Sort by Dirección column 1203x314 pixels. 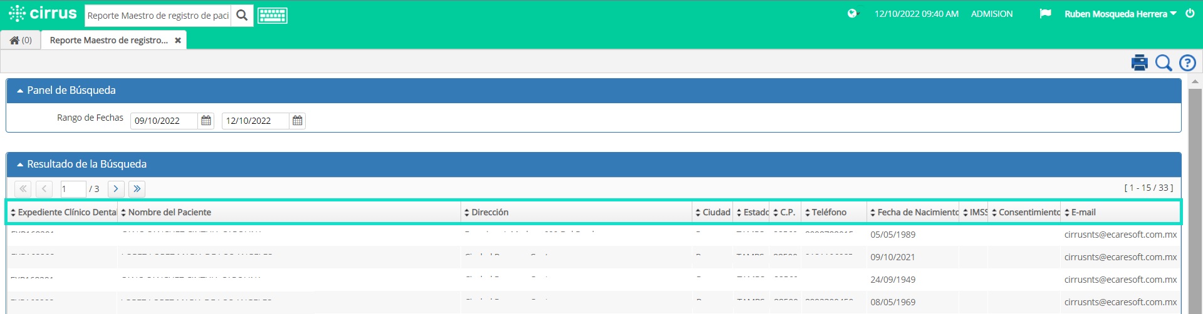coord(576,213)
